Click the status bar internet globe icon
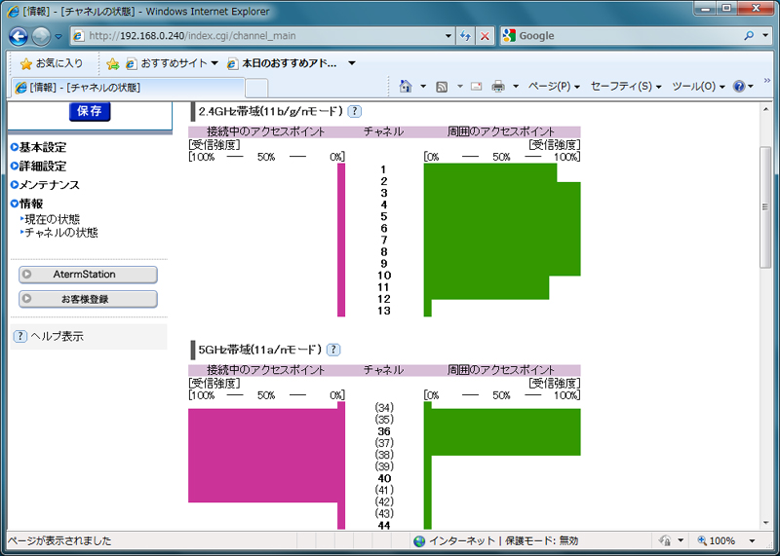The height and width of the screenshot is (556, 780). [x=419, y=541]
